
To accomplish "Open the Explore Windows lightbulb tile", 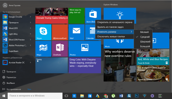I will click(x=120, y=14).
